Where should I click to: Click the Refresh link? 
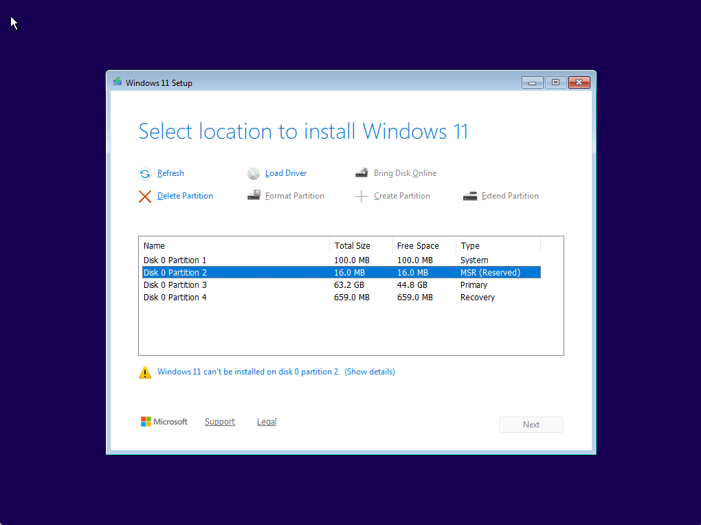click(x=170, y=173)
